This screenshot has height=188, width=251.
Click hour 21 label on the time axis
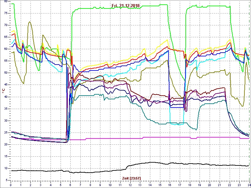click(220, 185)
